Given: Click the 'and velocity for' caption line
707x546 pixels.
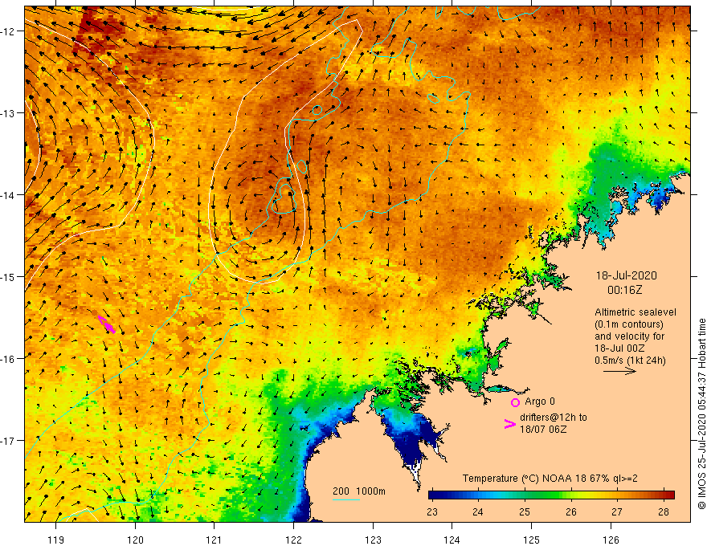Looking at the screenshot, I should click(629, 336).
